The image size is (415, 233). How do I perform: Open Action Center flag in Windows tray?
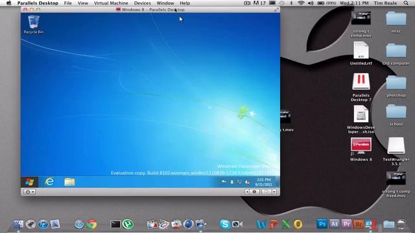[x=224, y=182]
